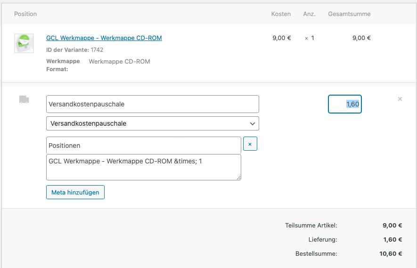Screen dimensions: 417x268
Task: Click the product quantity × 1
Action: pos(309,38)
